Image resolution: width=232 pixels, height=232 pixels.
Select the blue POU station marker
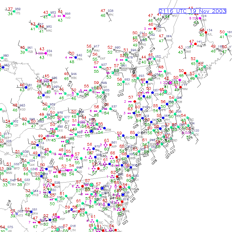click(x=136, y=135)
